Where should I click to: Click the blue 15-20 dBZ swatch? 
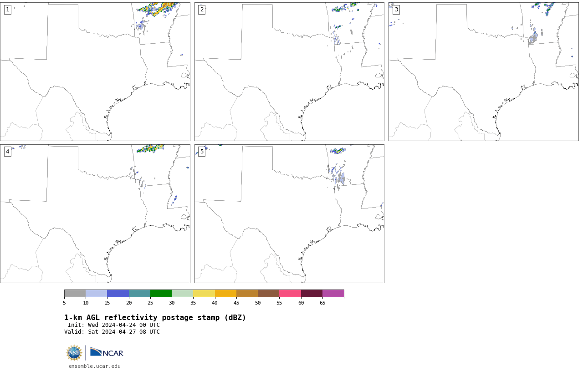(x=118, y=293)
